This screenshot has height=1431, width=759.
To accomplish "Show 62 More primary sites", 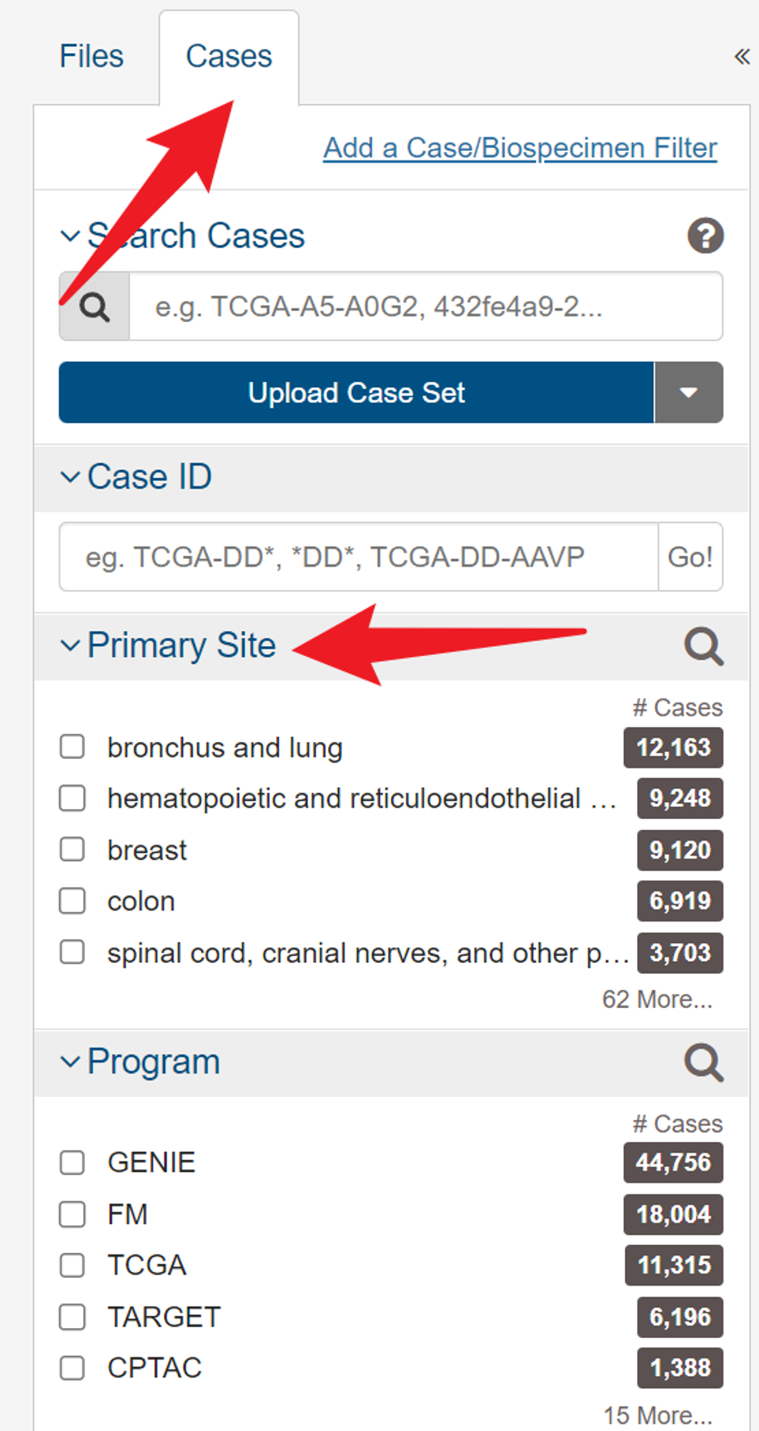I will pyautogui.click(x=657, y=999).
